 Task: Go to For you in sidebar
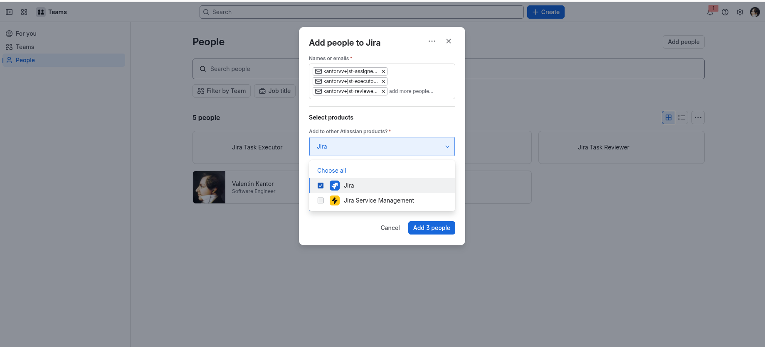coord(64,34)
